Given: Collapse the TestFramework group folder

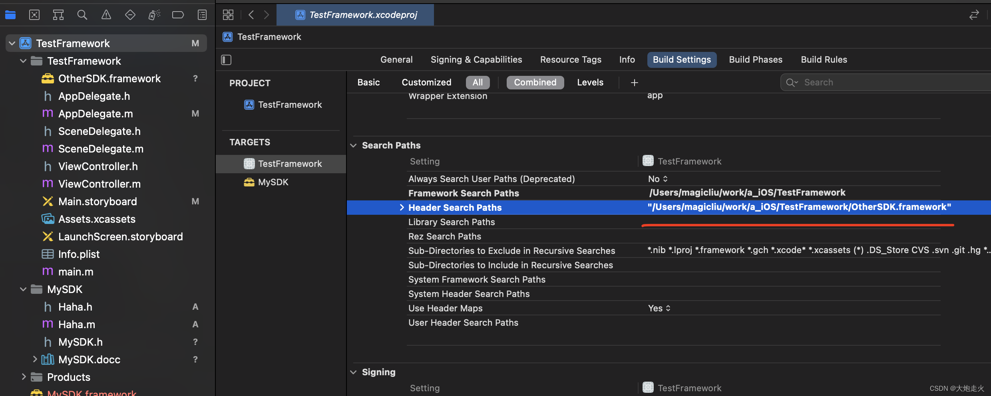Looking at the screenshot, I should pos(23,61).
